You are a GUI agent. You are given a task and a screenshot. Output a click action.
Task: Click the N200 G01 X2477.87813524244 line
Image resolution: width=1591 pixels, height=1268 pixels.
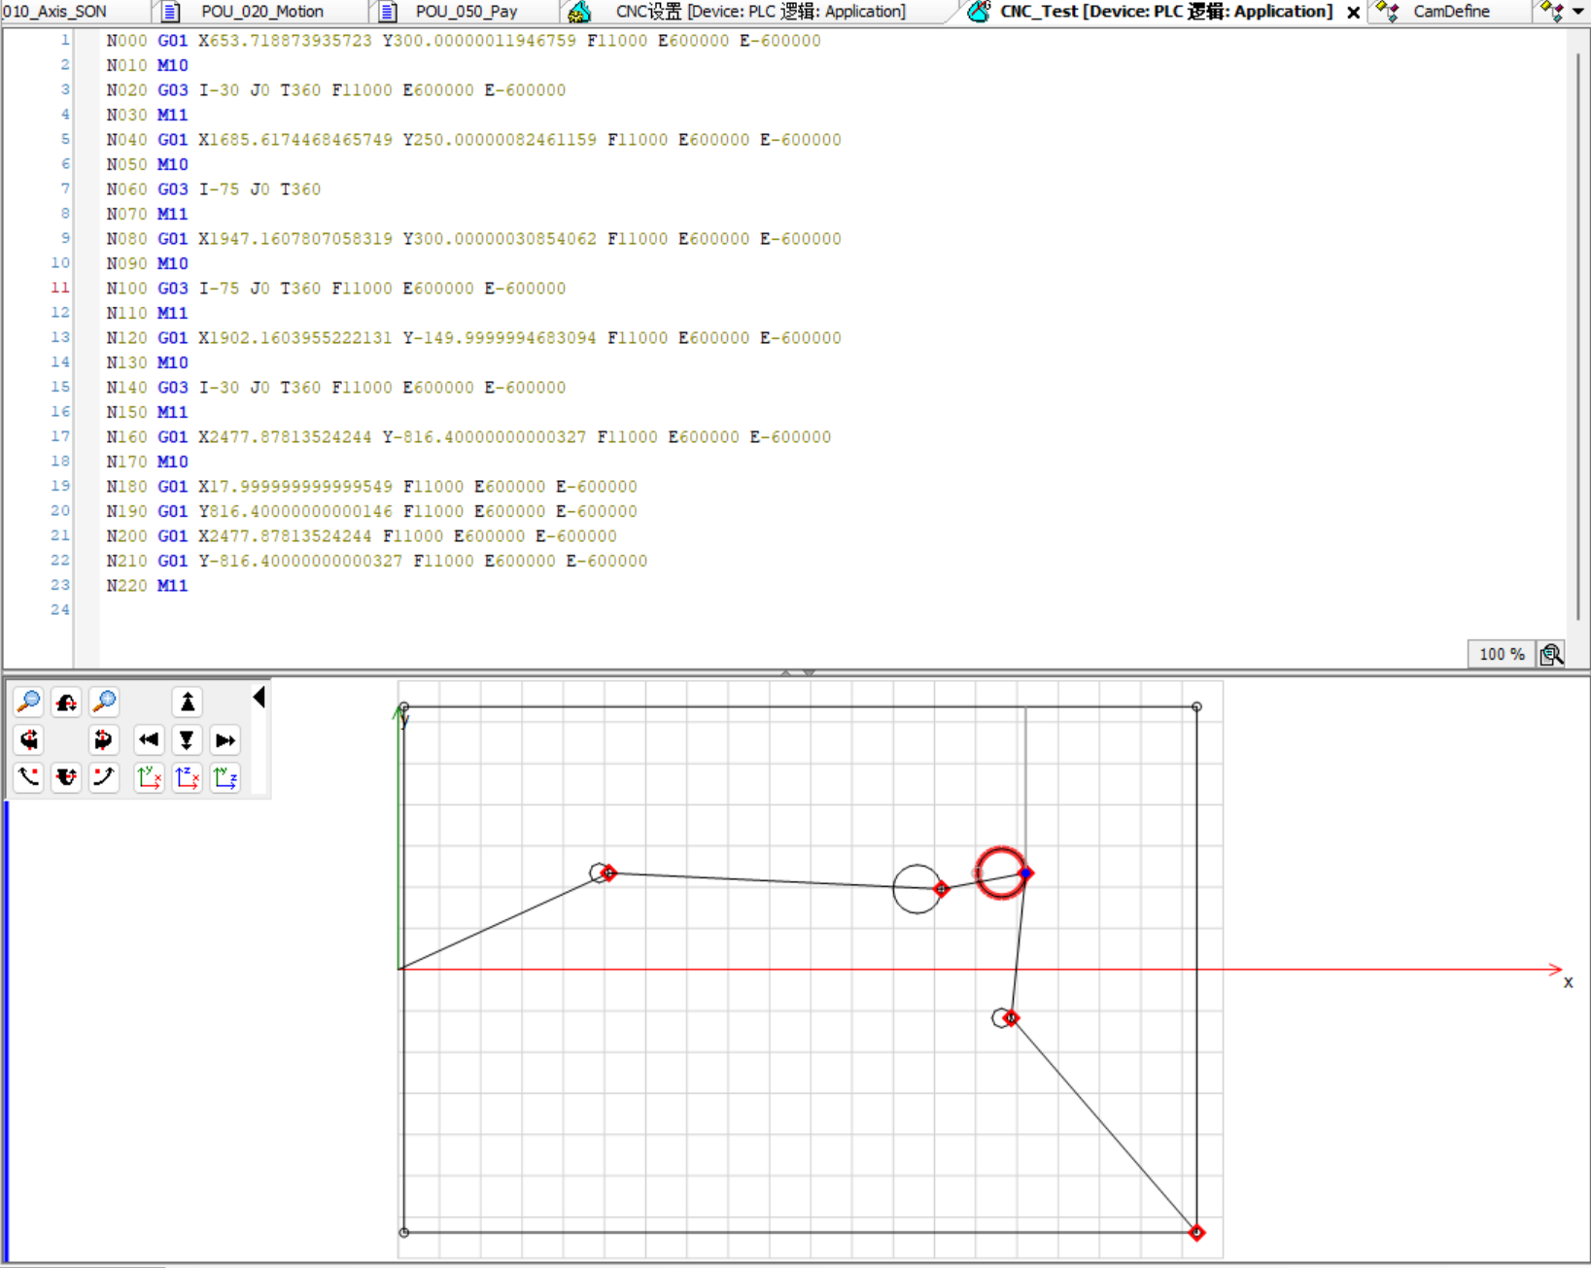coord(361,536)
